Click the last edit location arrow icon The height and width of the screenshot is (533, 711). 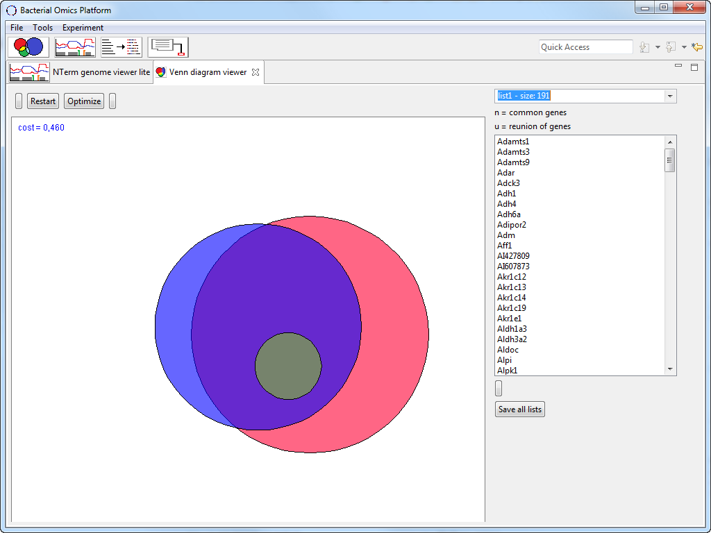(x=697, y=47)
